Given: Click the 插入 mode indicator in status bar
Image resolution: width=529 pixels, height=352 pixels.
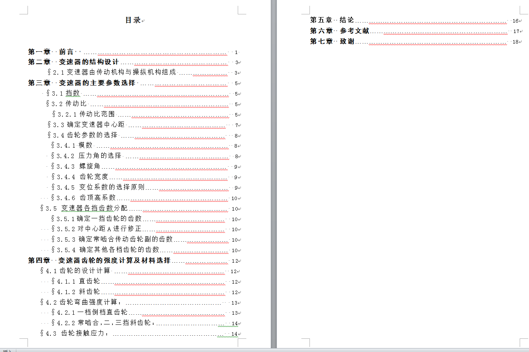Looking at the screenshot, I should pos(8,349).
